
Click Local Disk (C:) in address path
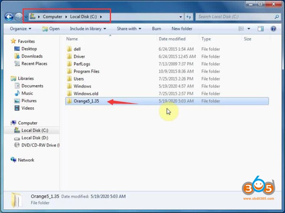(83, 17)
